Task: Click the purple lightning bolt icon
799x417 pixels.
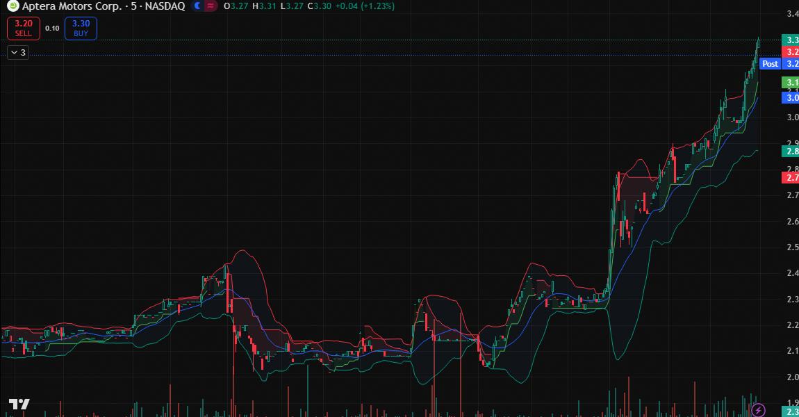Action: pos(758,410)
